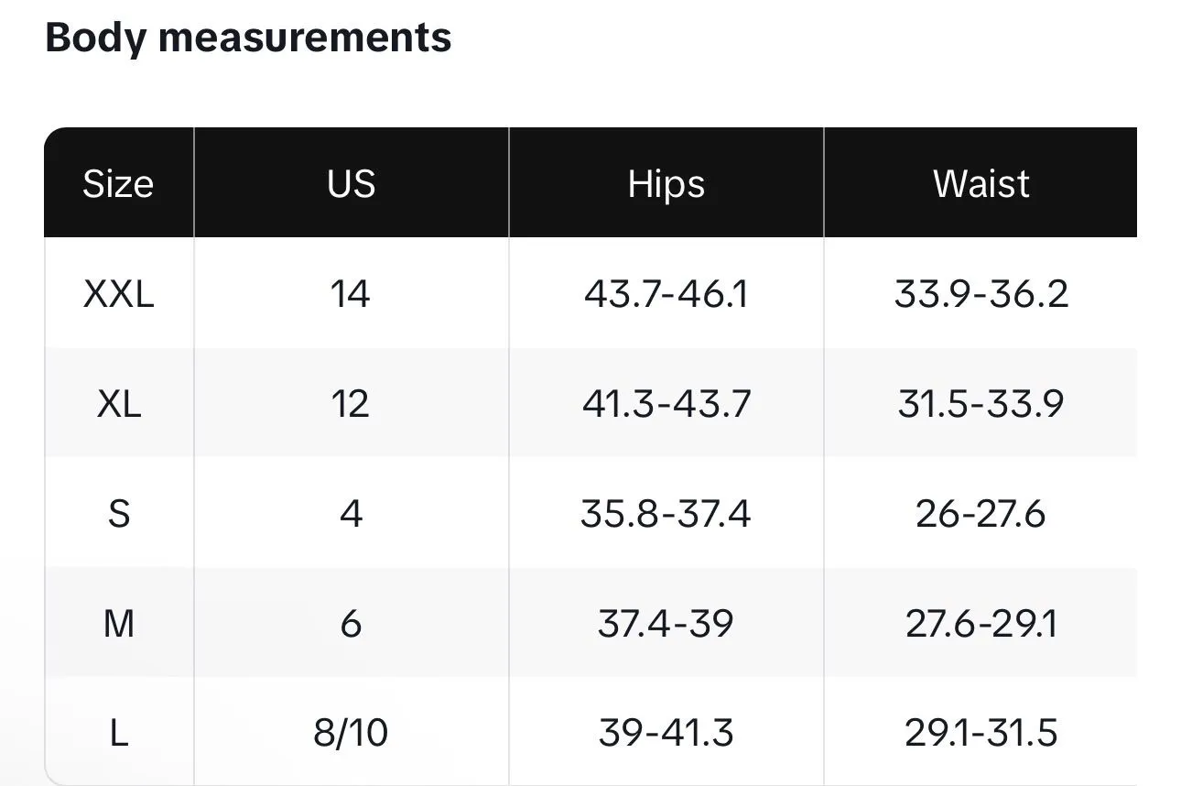The width and height of the screenshot is (1181, 786).
Task: Click US size 14 cell
Action: pos(352,293)
